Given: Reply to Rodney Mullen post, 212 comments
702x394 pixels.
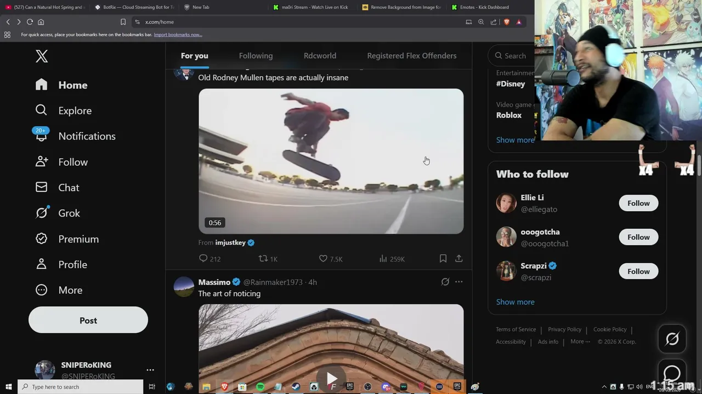Looking at the screenshot, I should point(210,258).
